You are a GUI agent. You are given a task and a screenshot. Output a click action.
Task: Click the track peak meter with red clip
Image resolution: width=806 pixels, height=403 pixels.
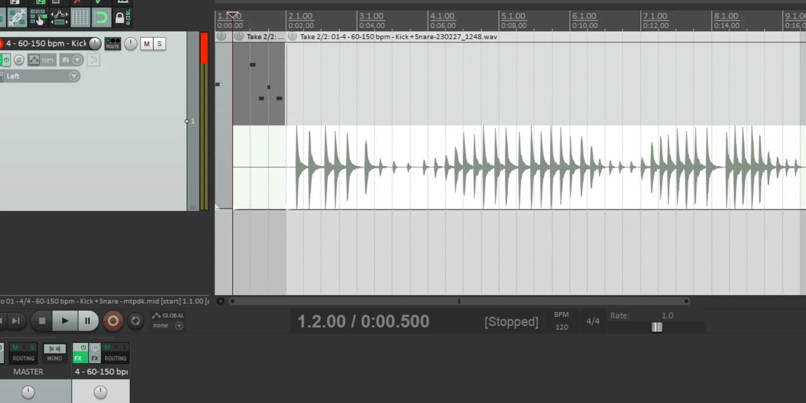pyautogui.click(x=204, y=121)
